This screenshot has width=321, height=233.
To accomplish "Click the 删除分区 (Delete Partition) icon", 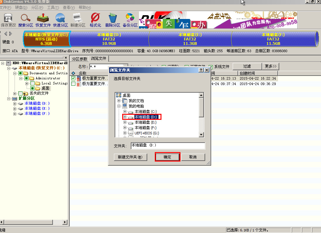I will [x=112, y=20].
